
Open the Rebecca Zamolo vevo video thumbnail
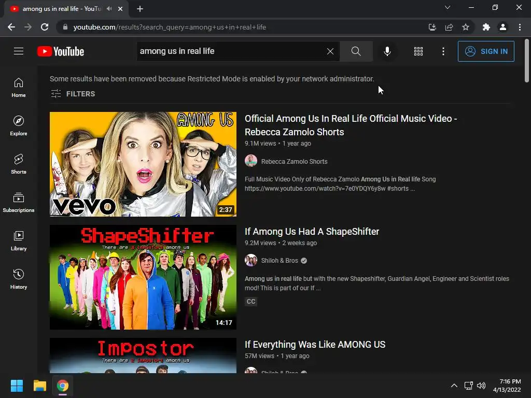pos(143,164)
